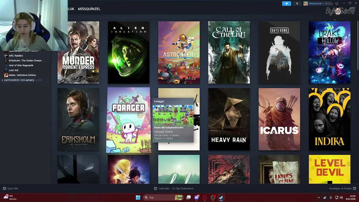Click the Oyun Ekle add game button
Viewport: 359px width, 202px height.
pyautogui.click(x=10, y=189)
